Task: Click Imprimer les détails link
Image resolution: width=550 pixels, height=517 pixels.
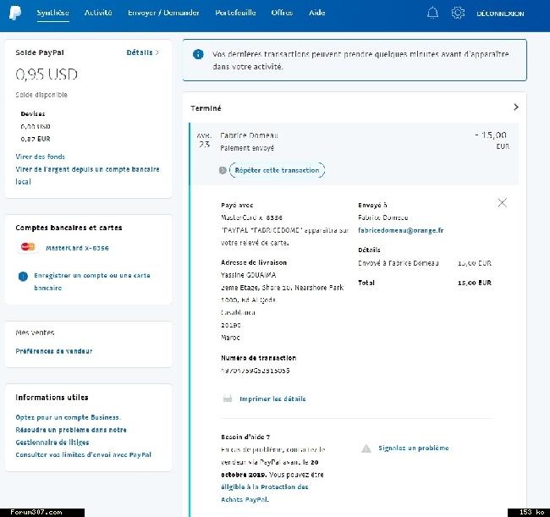Action: (x=272, y=399)
